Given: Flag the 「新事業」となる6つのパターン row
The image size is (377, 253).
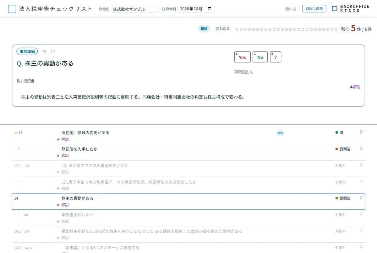Looking at the screenshot, I should click(x=362, y=247).
